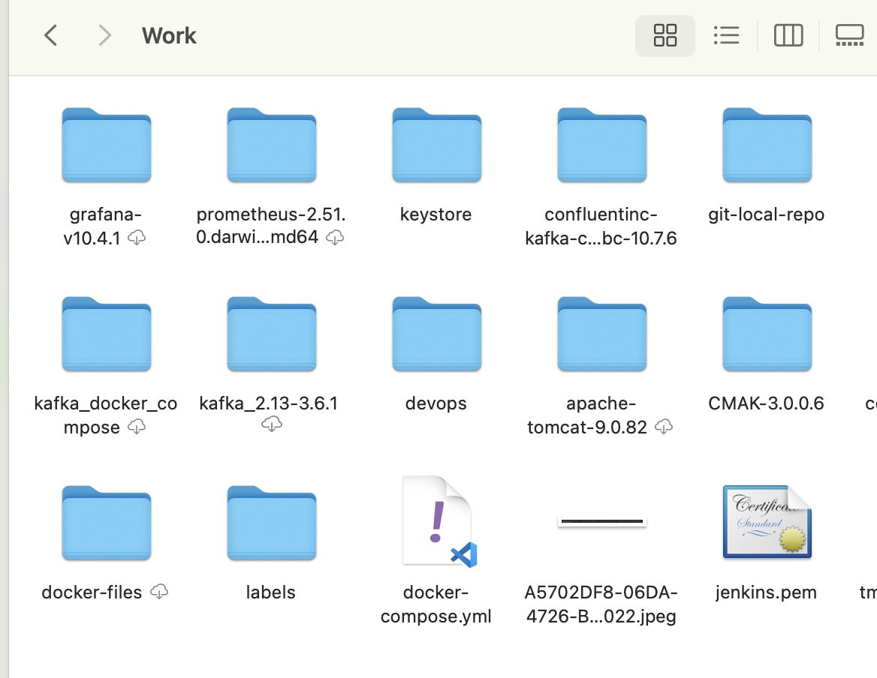Select the A5702DF8 jpeg thumbnail
The image size is (877, 678).
click(602, 521)
